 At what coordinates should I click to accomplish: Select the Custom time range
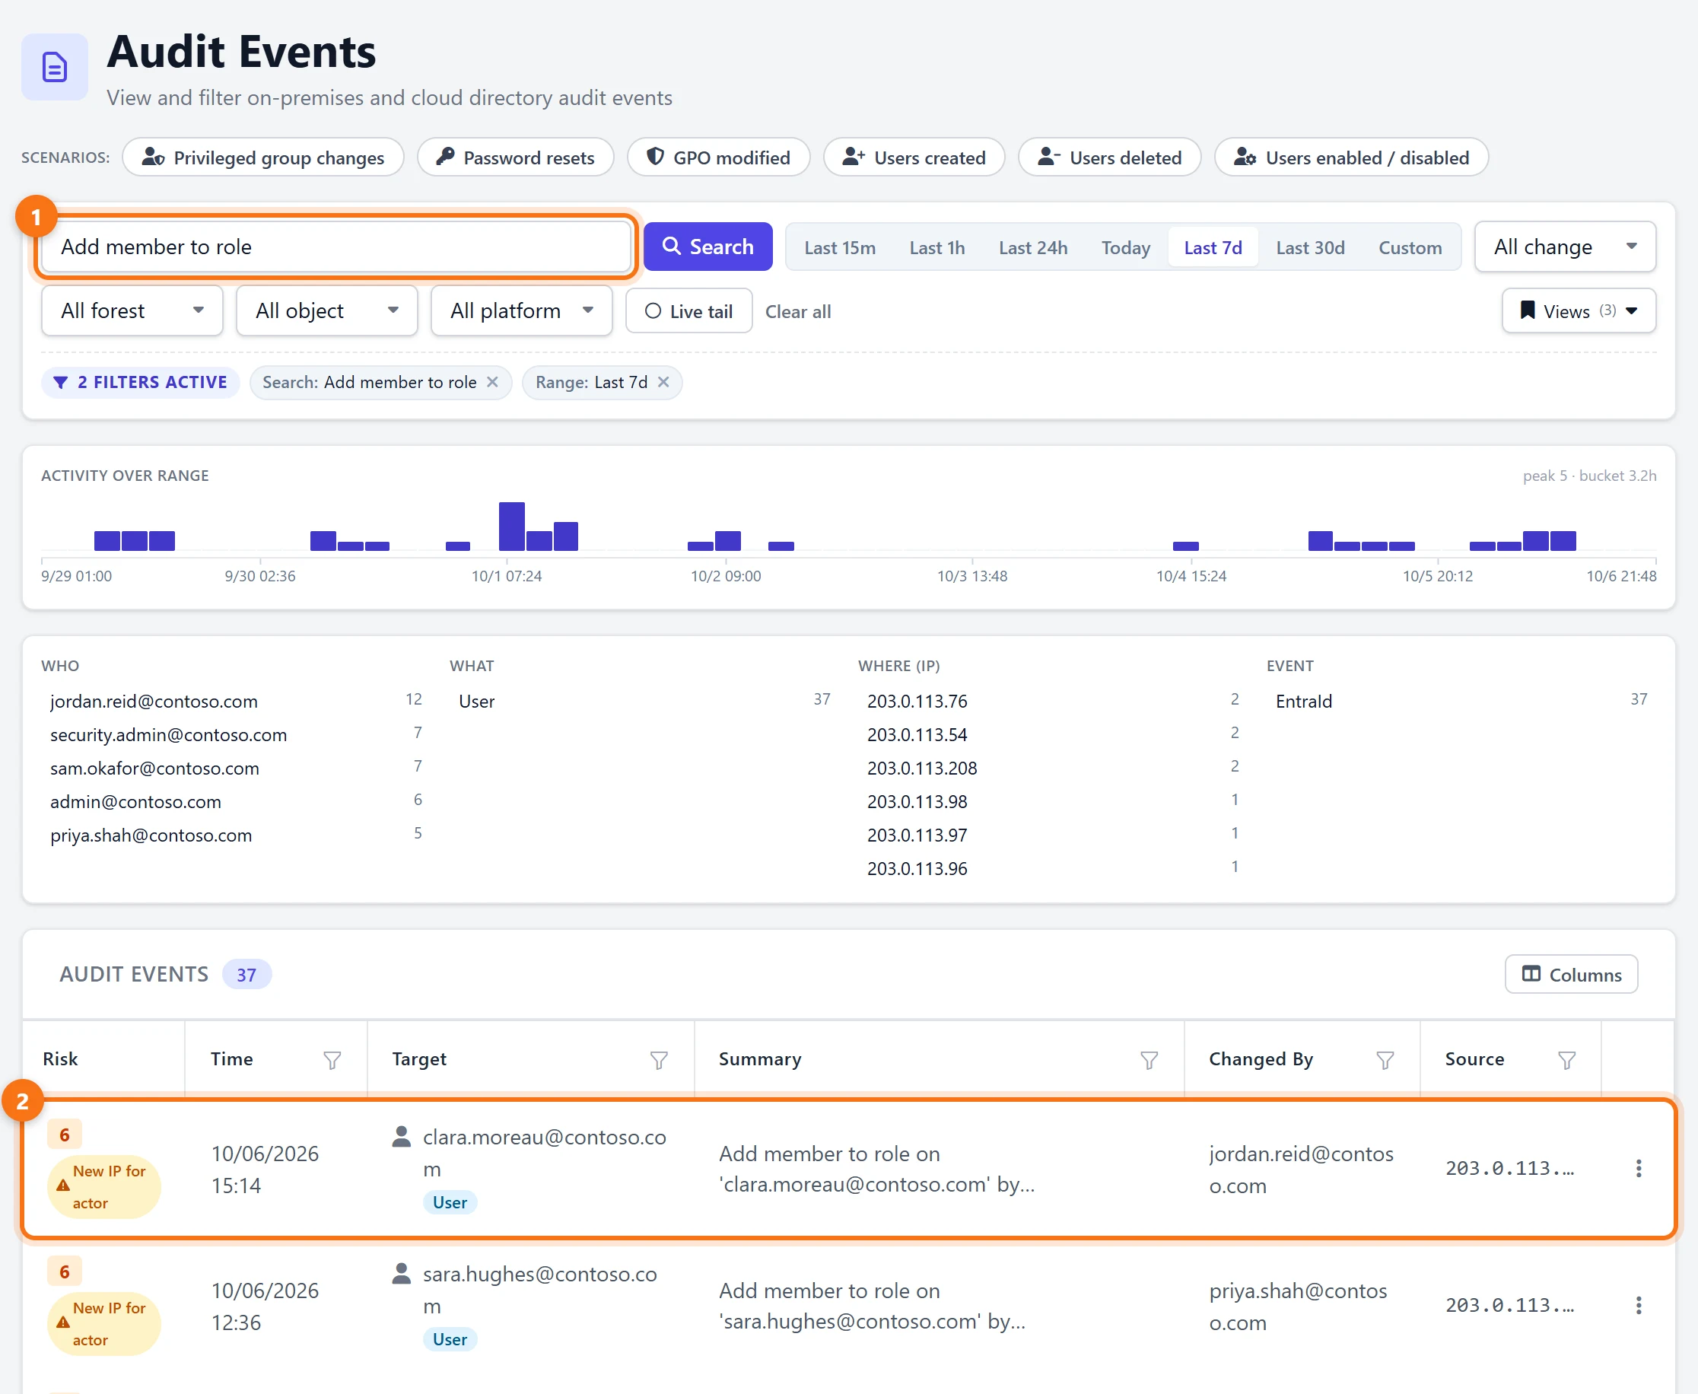pyautogui.click(x=1410, y=247)
